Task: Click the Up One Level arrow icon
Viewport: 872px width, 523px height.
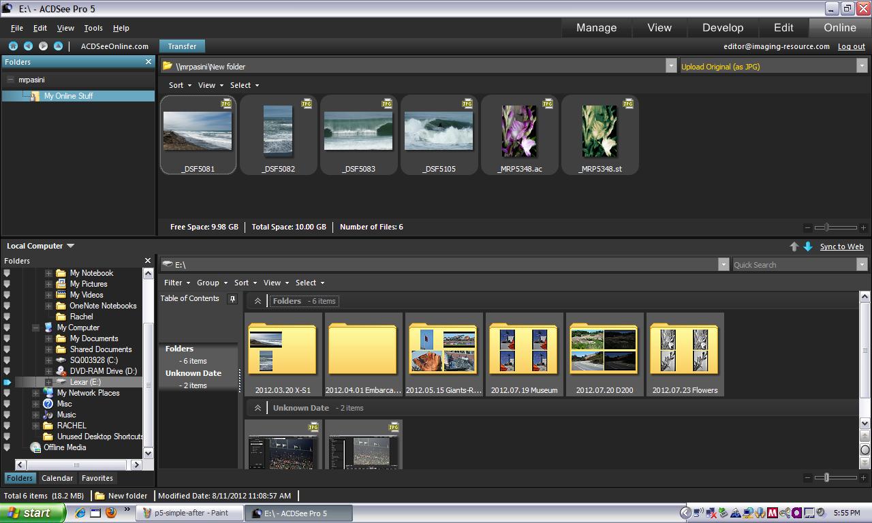Action: pyautogui.click(x=58, y=46)
